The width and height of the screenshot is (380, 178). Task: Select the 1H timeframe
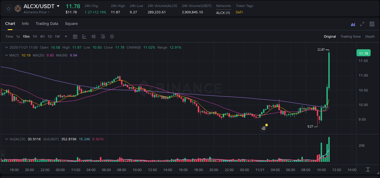(x=35, y=36)
